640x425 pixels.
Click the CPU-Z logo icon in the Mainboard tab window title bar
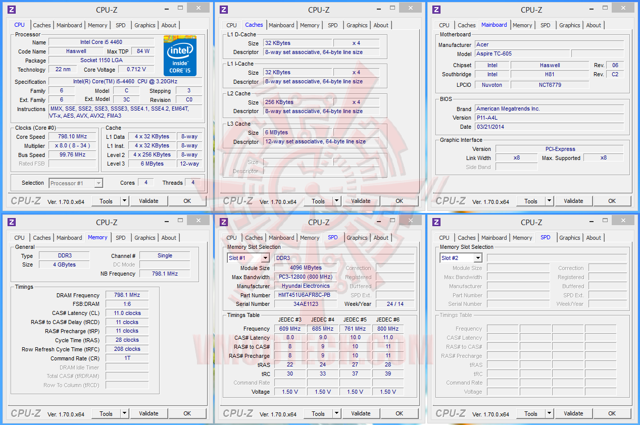(x=437, y=10)
